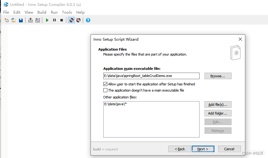Click the Pause toolbar button
This screenshot has width=268, height=158.
54,20
